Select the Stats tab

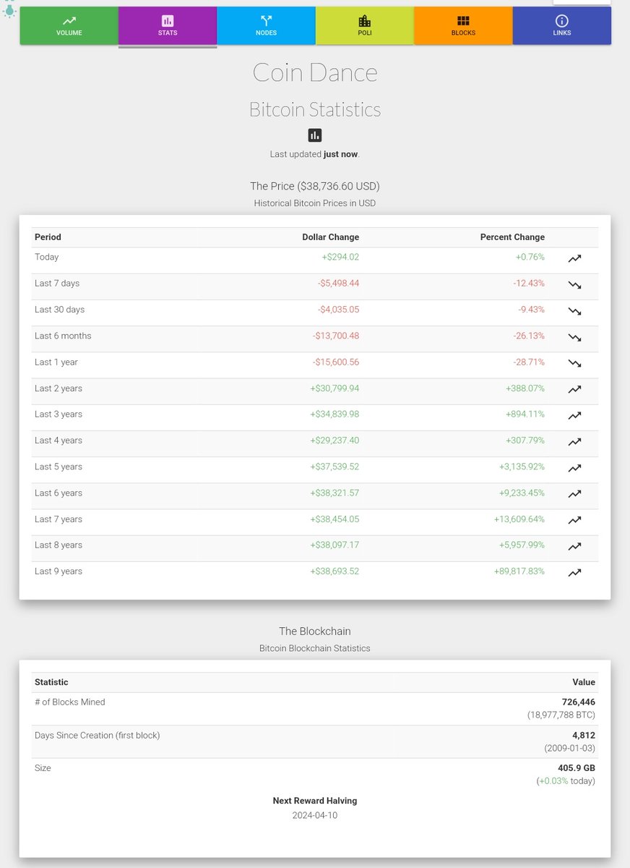[168, 26]
